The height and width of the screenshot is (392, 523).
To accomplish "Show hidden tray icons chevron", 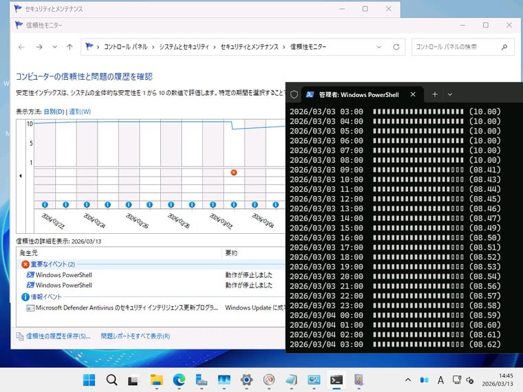I will pos(407,380).
